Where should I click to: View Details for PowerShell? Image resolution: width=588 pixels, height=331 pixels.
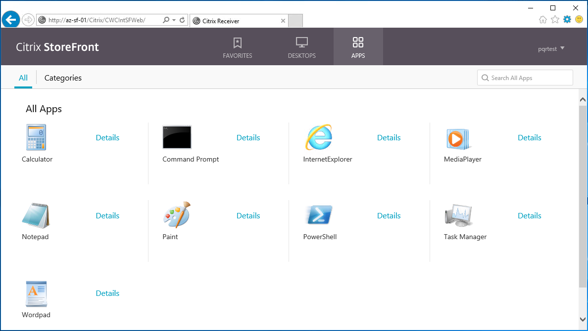click(389, 216)
